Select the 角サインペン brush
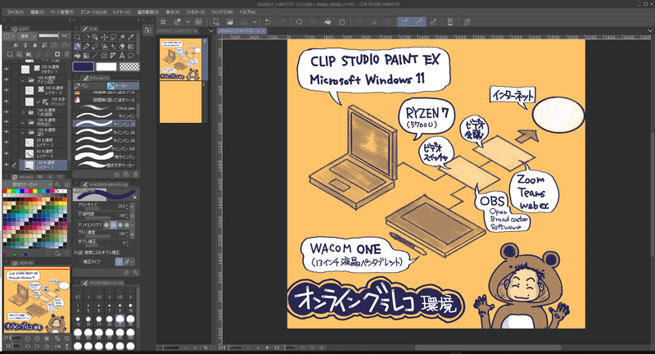The height and width of the screenshot is (354, 655). [x=106, y=157]
